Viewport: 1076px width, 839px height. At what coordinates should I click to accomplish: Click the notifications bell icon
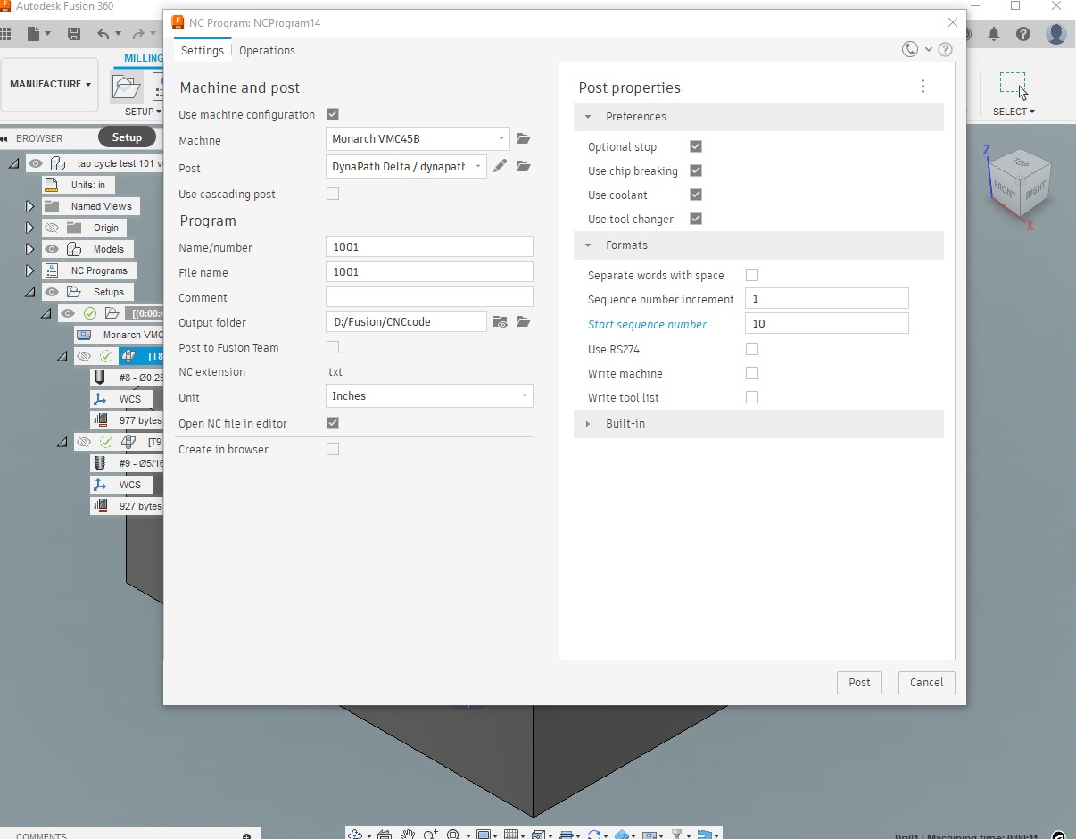(x=994, y=34)
